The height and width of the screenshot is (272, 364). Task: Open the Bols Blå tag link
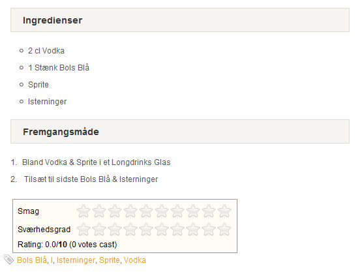click(32, 260)
